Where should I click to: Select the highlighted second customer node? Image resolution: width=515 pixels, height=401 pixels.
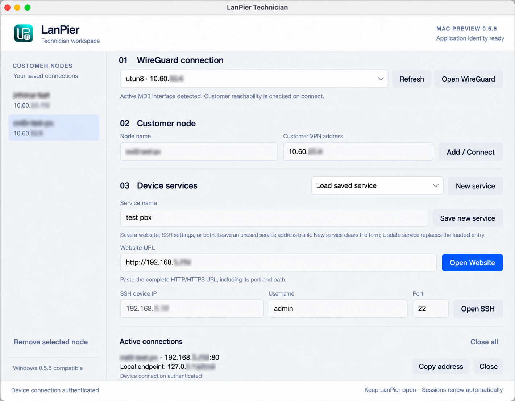click(x=54, y=128)
